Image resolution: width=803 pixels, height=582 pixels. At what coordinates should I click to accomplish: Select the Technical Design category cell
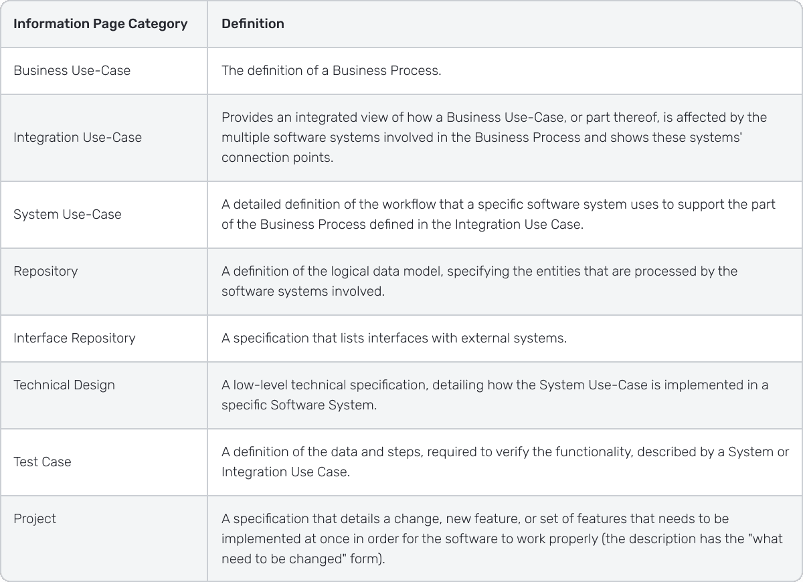[x=64, y=385]
